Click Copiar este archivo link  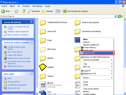pyautogui.click(x=15, y=55)
